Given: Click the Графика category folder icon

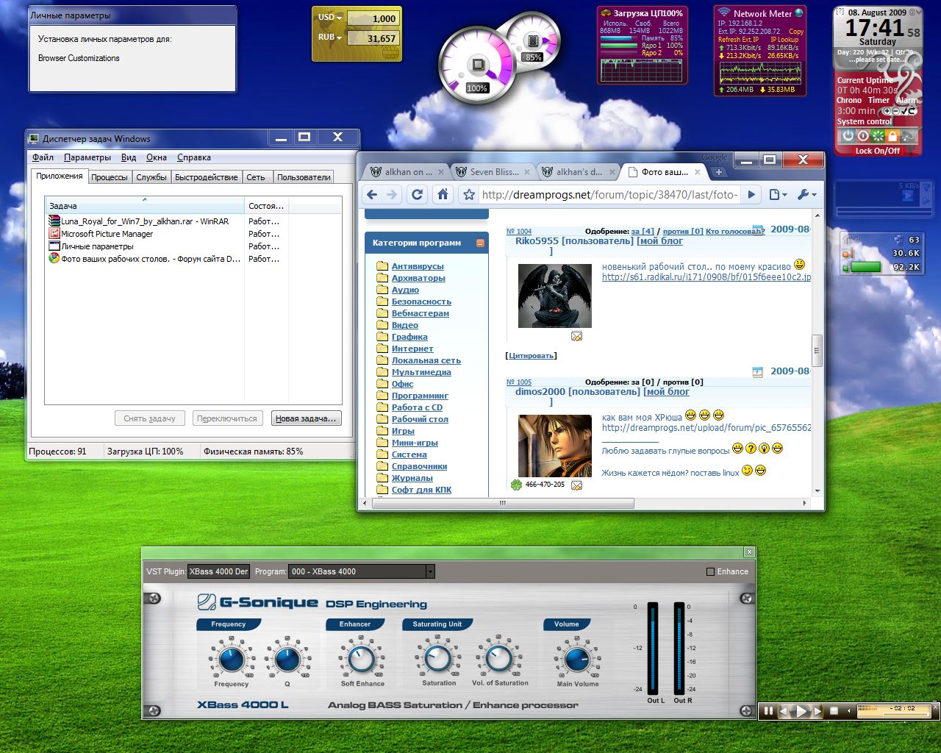Looking at the screenshot, I should 382,337.
